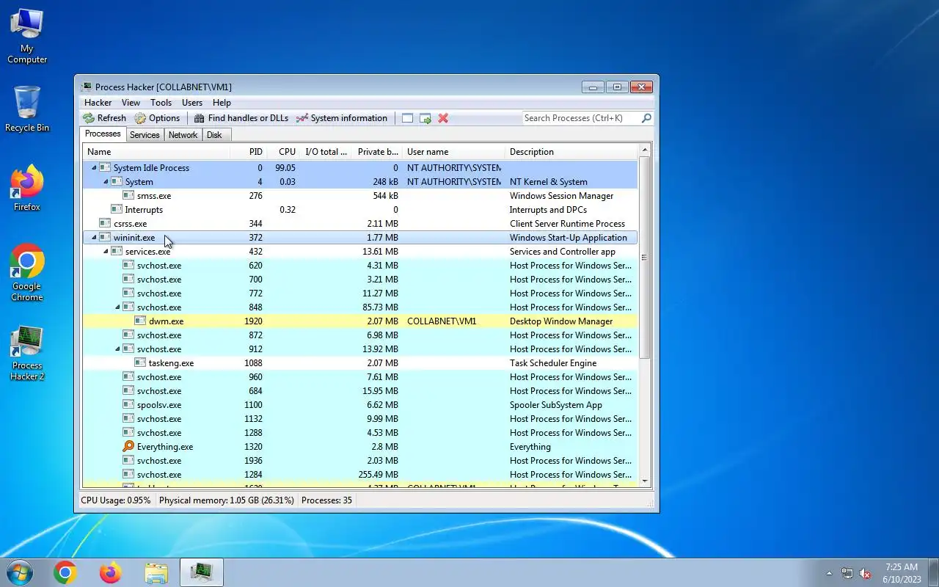
Task: Open the Hacker menu
Action: click(98, 103)
